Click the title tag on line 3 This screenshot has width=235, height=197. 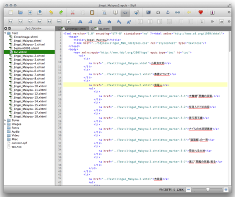click(97, 40)
